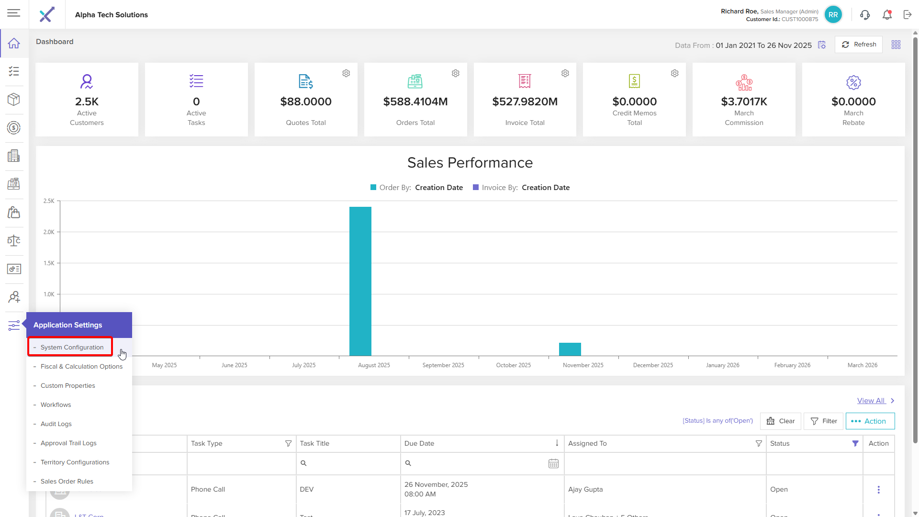Open the View All link
919x517 pixels.
pos(871,401)
